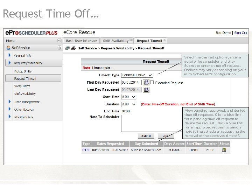Select Request Timeoff in the sidebar
252x189 pixels.
pos(33,78)
